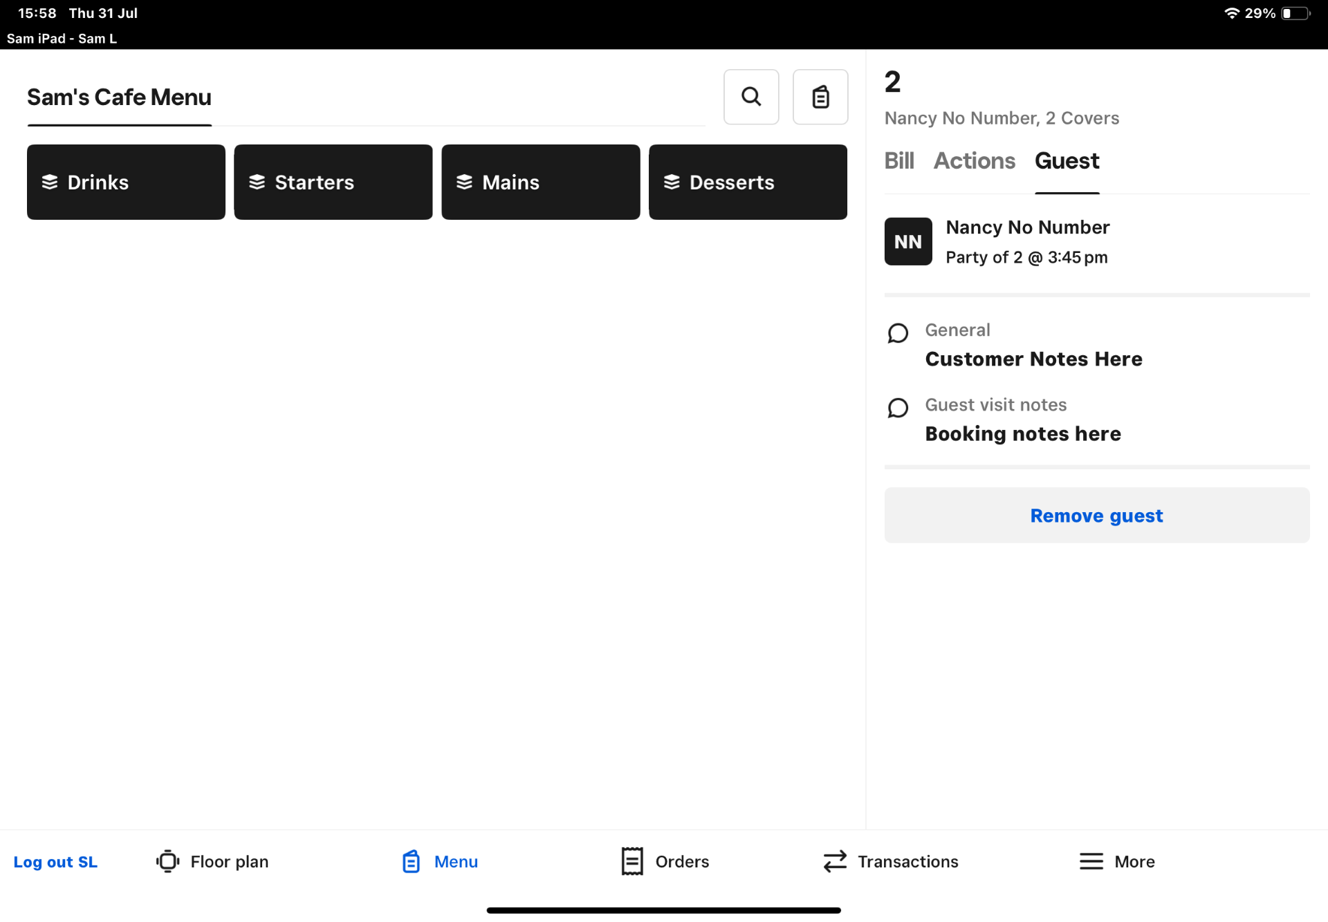Tap the Guest visit notes entry
This screenshot has width=1328, height=922.
[x=1022, y=420]
